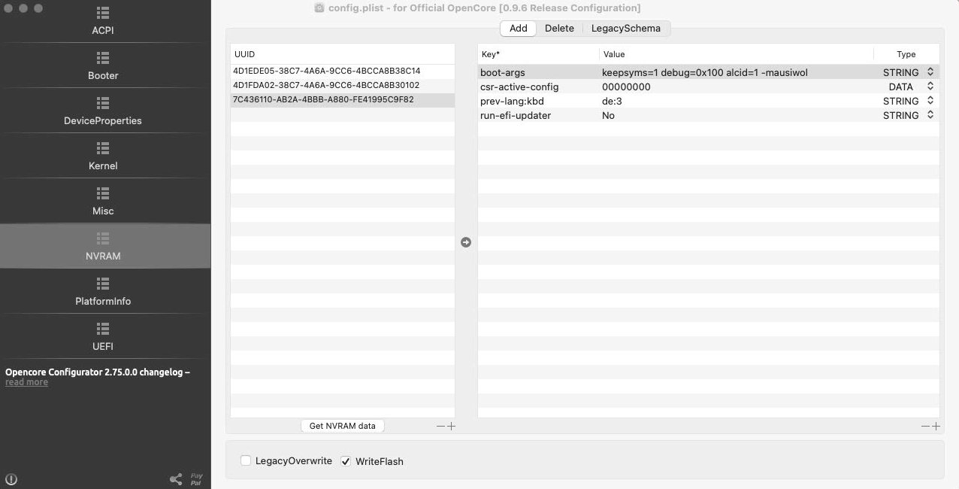959x489 pixels.
Task: Select the boot-args key cell
Action: pyautogui.click(x=538, y=72)
